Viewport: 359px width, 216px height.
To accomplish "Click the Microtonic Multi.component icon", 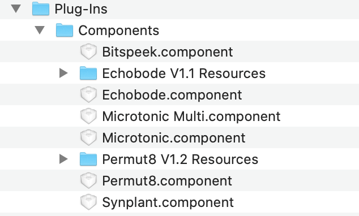I will point(88,116).
